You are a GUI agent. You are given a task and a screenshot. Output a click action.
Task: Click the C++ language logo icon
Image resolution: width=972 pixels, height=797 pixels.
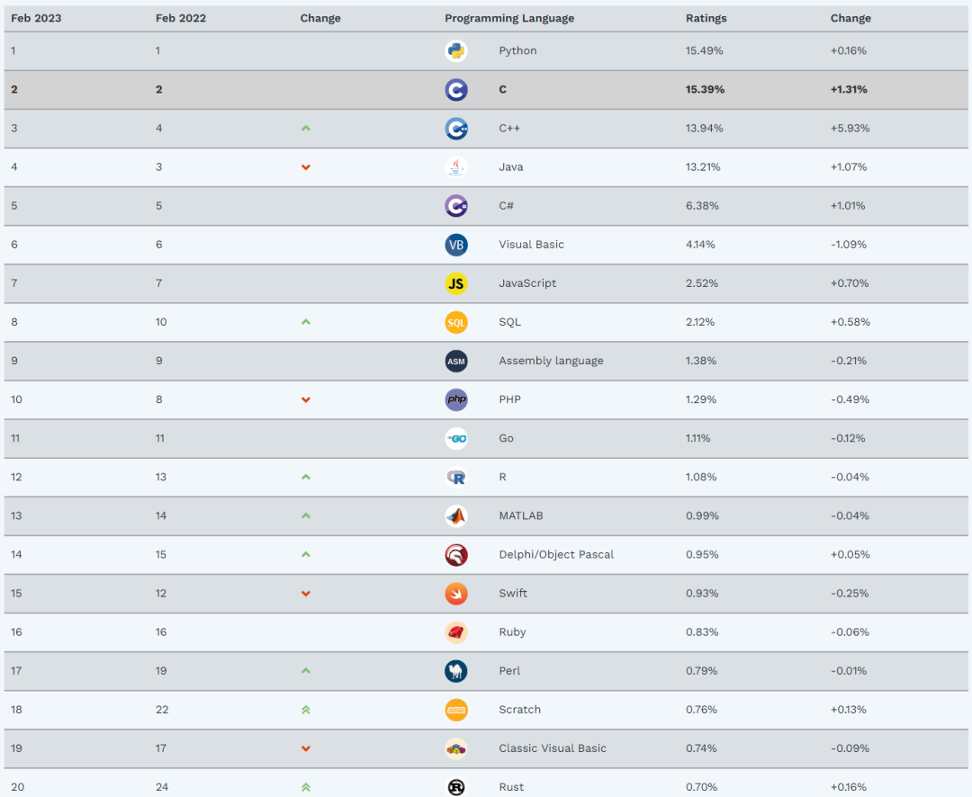456,129
